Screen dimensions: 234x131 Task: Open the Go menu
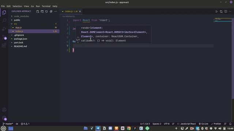(33, 6)
